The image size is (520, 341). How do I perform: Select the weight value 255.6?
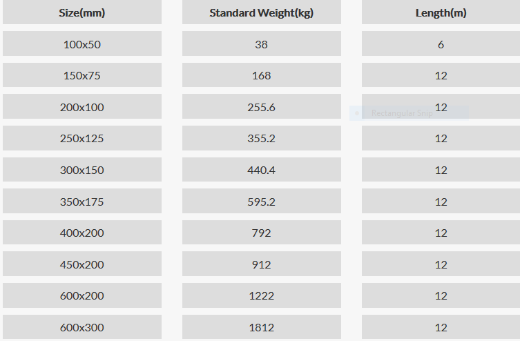[x=261, y=107]
